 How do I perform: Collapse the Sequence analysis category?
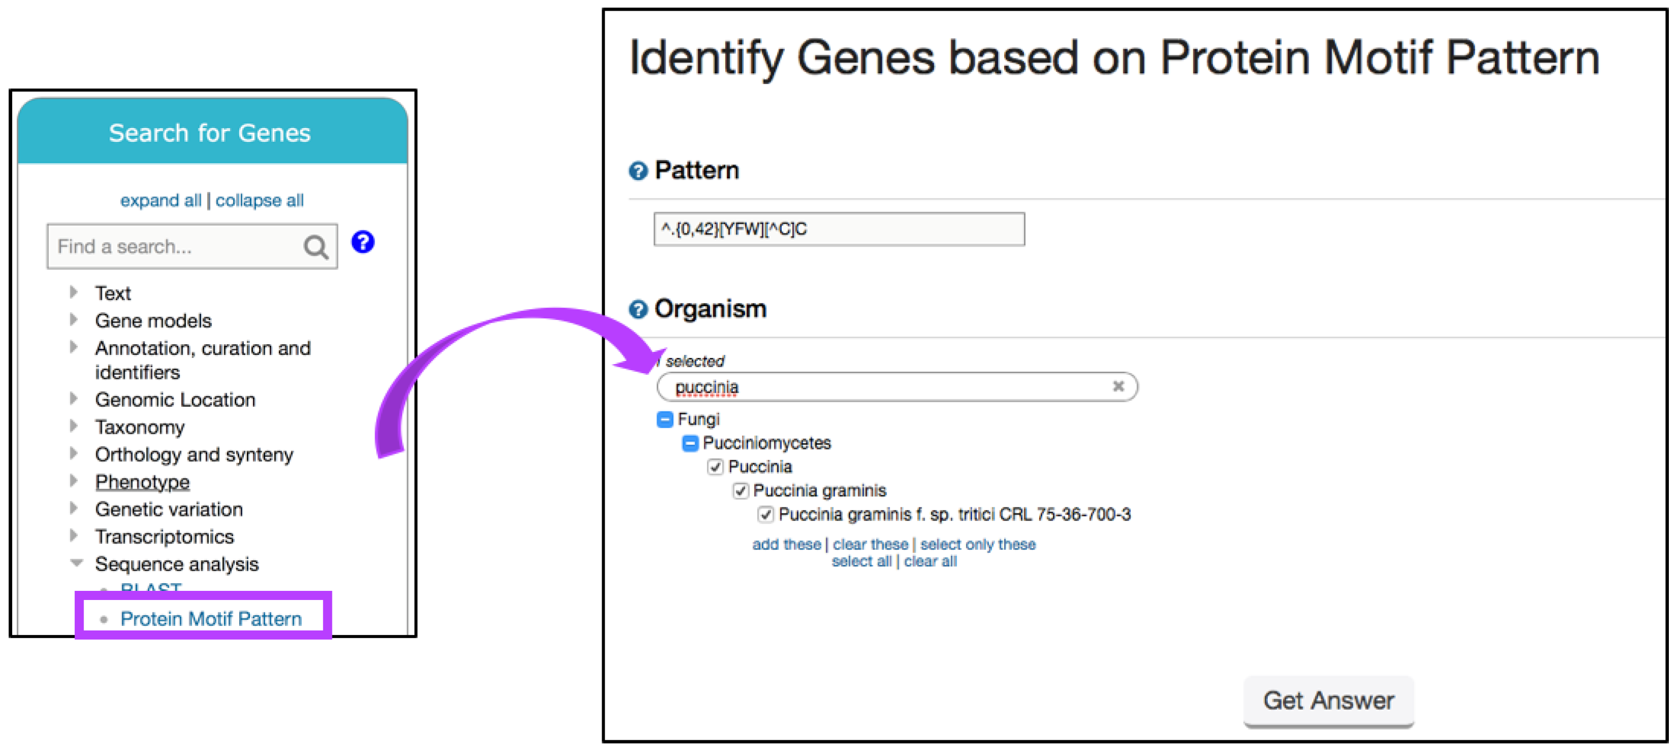76,563
